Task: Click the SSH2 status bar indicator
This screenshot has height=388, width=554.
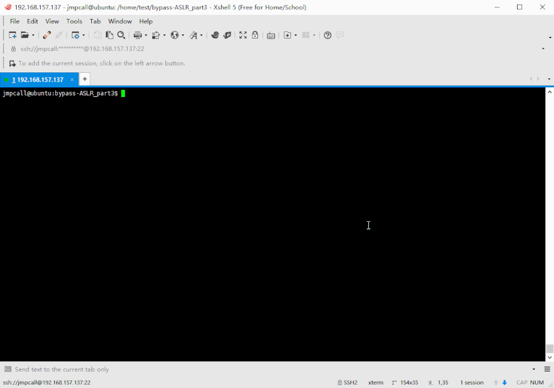Action: [347, 382]
